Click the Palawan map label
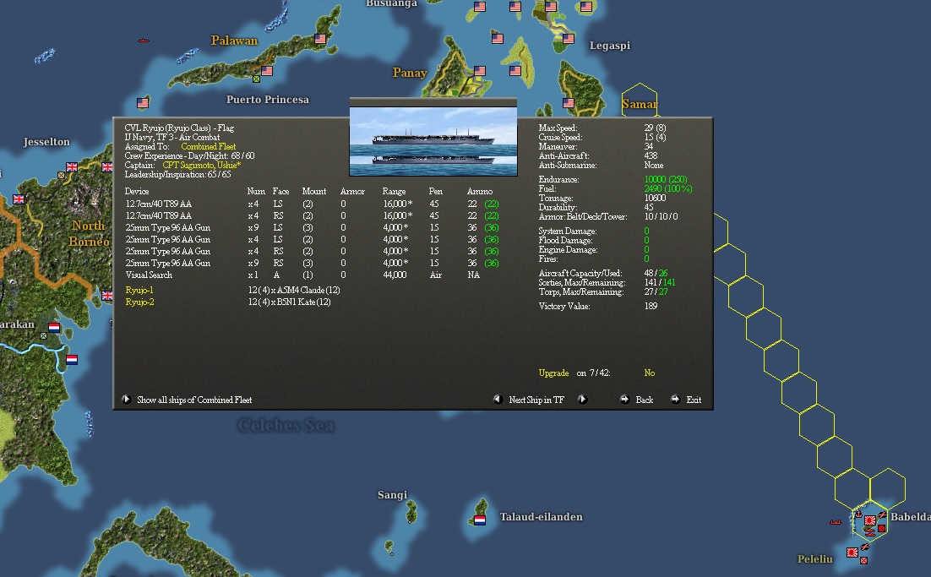This screenshot has width=931, height=577. pyautogui.click(x=235, y=41)
